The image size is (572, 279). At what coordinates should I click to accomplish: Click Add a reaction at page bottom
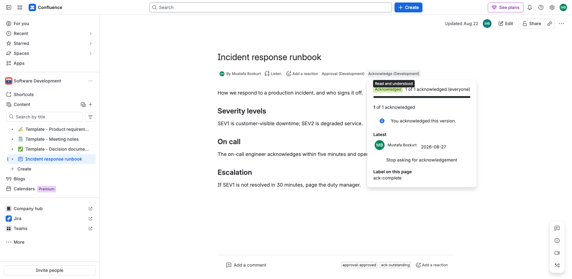tap(432, 265)
